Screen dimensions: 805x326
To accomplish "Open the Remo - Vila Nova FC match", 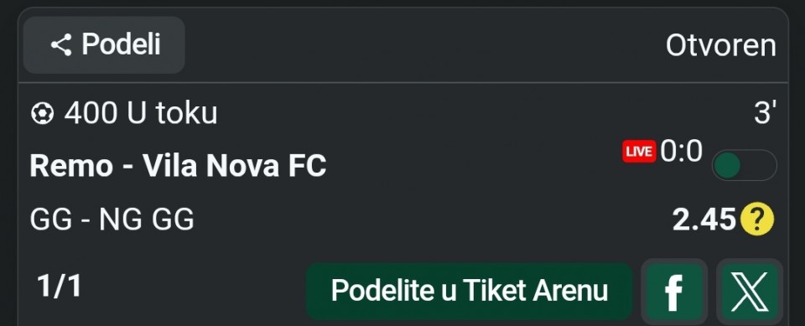I will [x=178, y=166].
